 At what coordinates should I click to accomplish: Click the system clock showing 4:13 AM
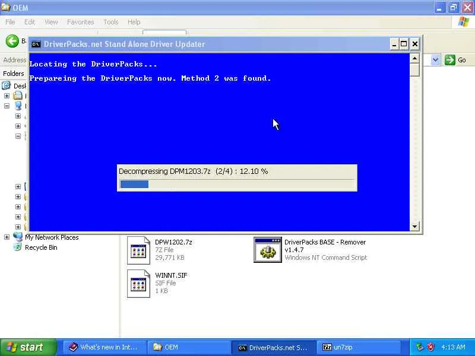453,347
